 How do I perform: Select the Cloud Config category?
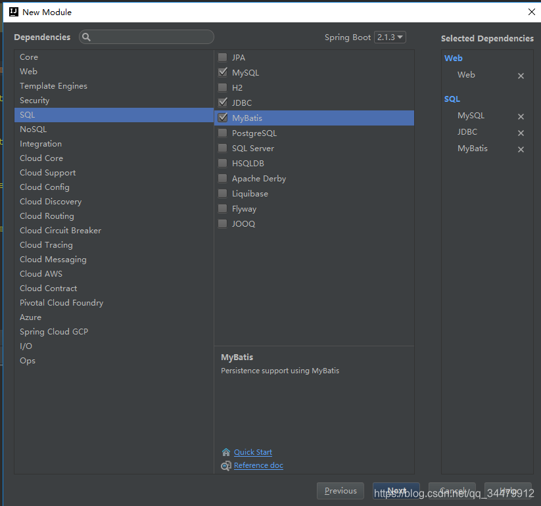114,187
